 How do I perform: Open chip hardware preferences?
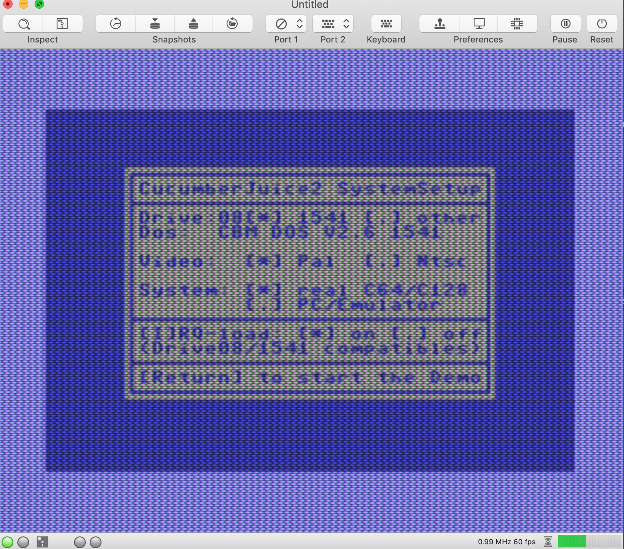(x=517, y=24)
